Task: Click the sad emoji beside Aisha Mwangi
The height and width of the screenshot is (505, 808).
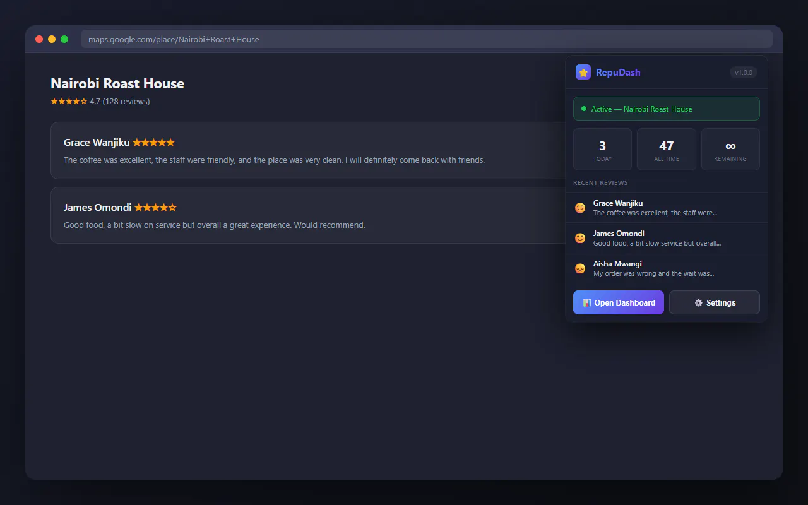Action: click(x=580, y=268)
